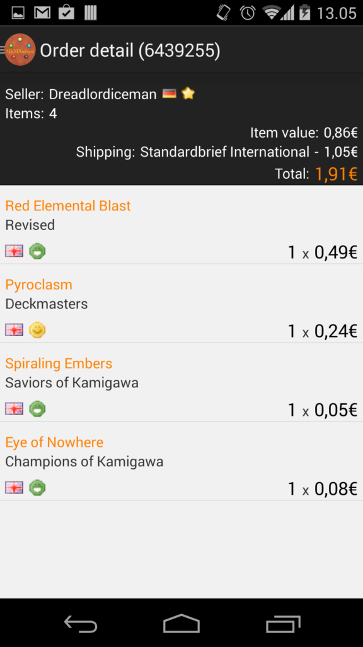Tap the English flag on Red Elemental Blast
The width and height of the screenshot is (363, 647).
pos(14,251)
